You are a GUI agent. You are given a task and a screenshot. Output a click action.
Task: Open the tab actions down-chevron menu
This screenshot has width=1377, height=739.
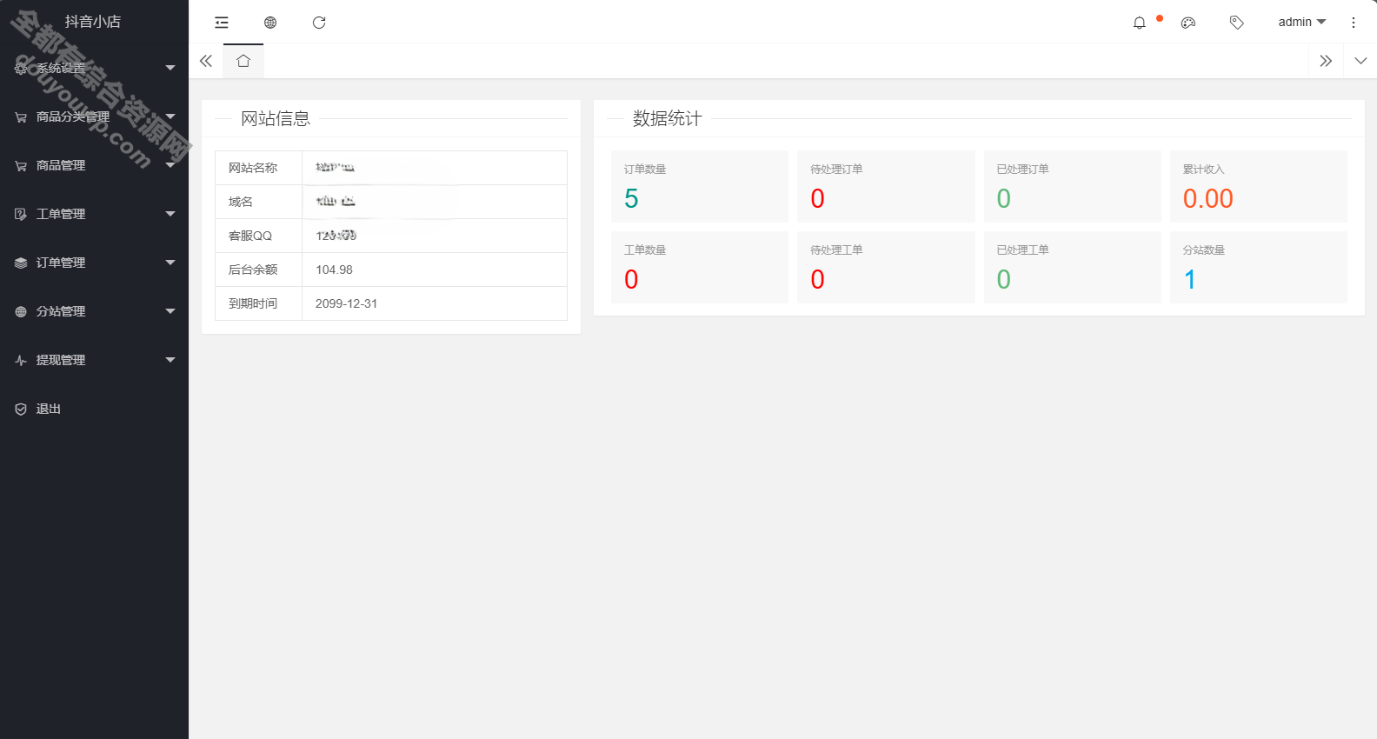pyautogui.click(x=1360, y=61)
